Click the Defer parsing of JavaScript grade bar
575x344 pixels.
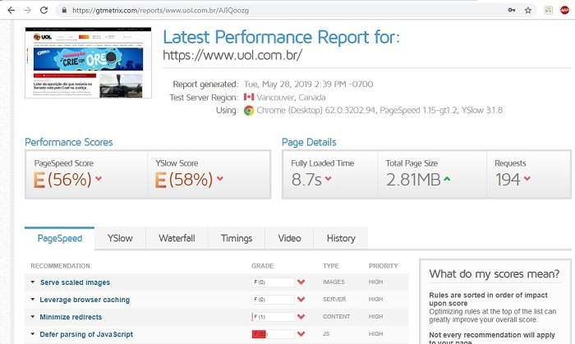274,334
